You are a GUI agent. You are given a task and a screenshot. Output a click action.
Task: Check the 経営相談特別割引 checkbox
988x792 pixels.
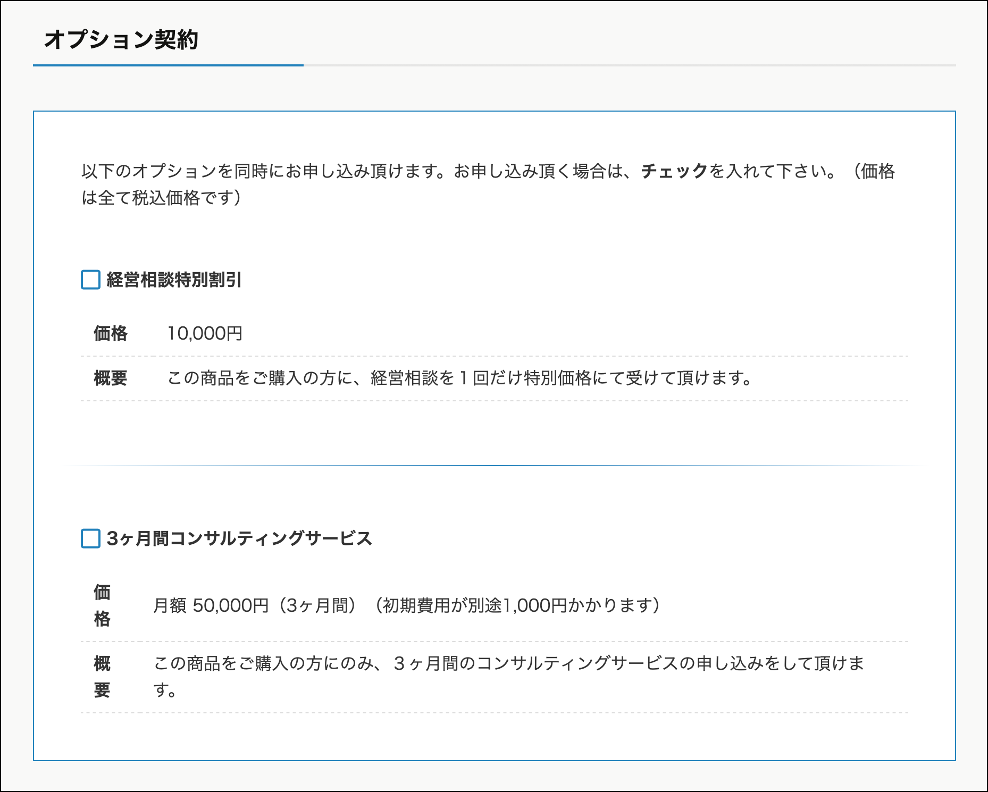tap(90, 280)
